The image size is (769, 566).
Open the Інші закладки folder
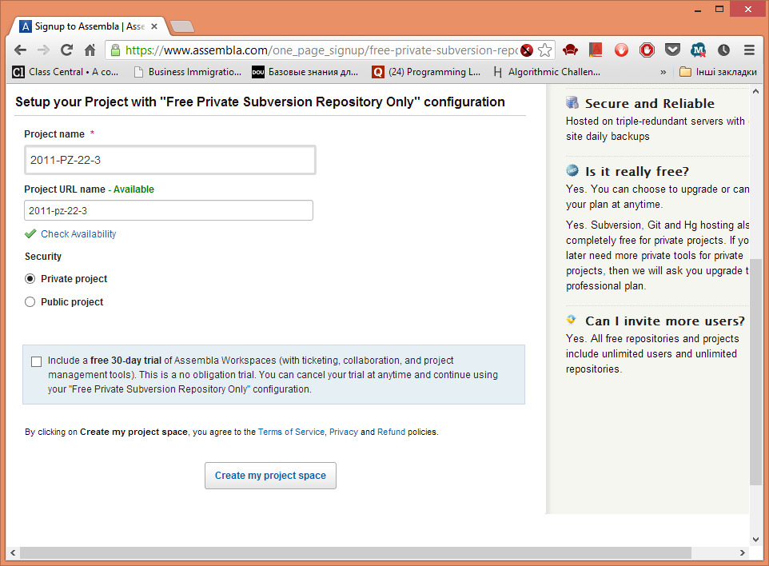click(718, 72)
